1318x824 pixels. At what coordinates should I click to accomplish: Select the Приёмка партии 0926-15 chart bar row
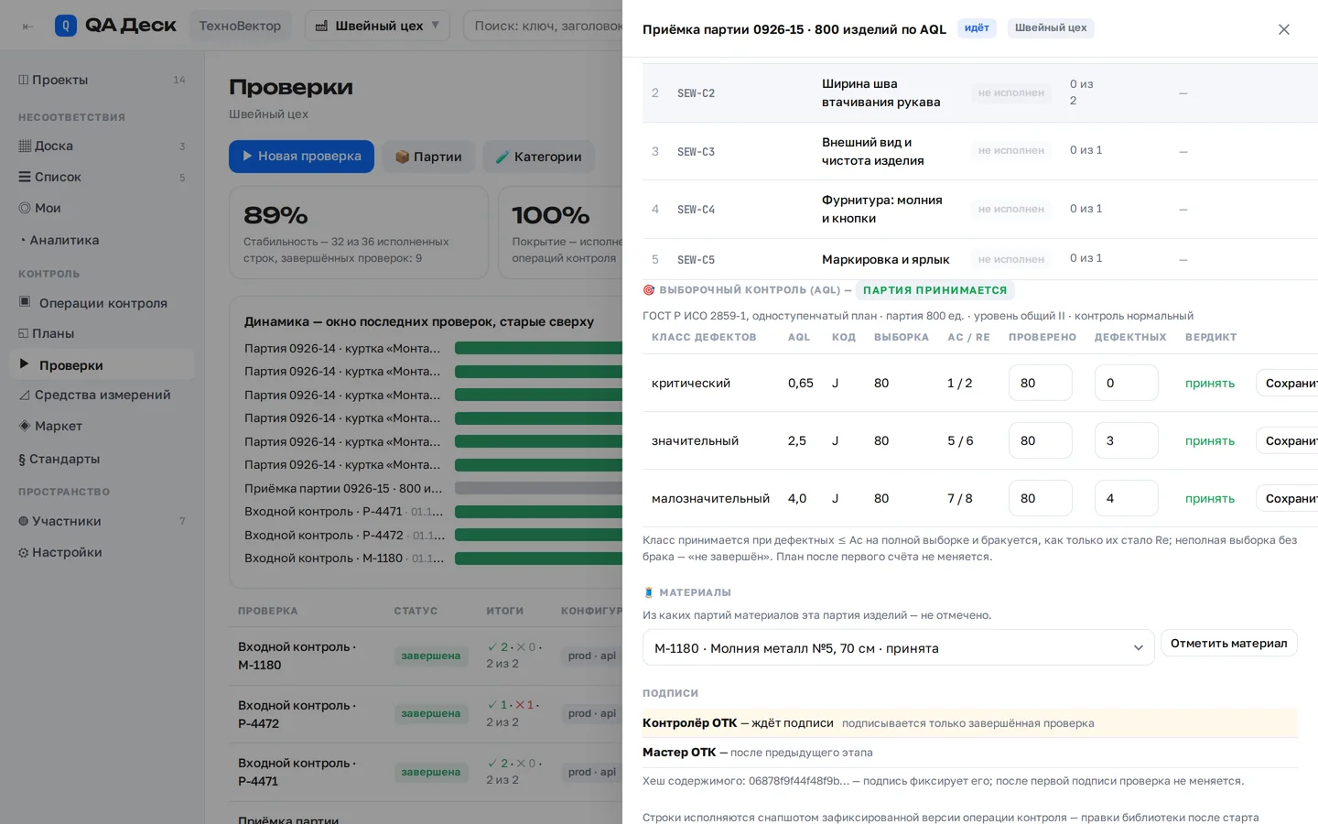pos(433,488)
